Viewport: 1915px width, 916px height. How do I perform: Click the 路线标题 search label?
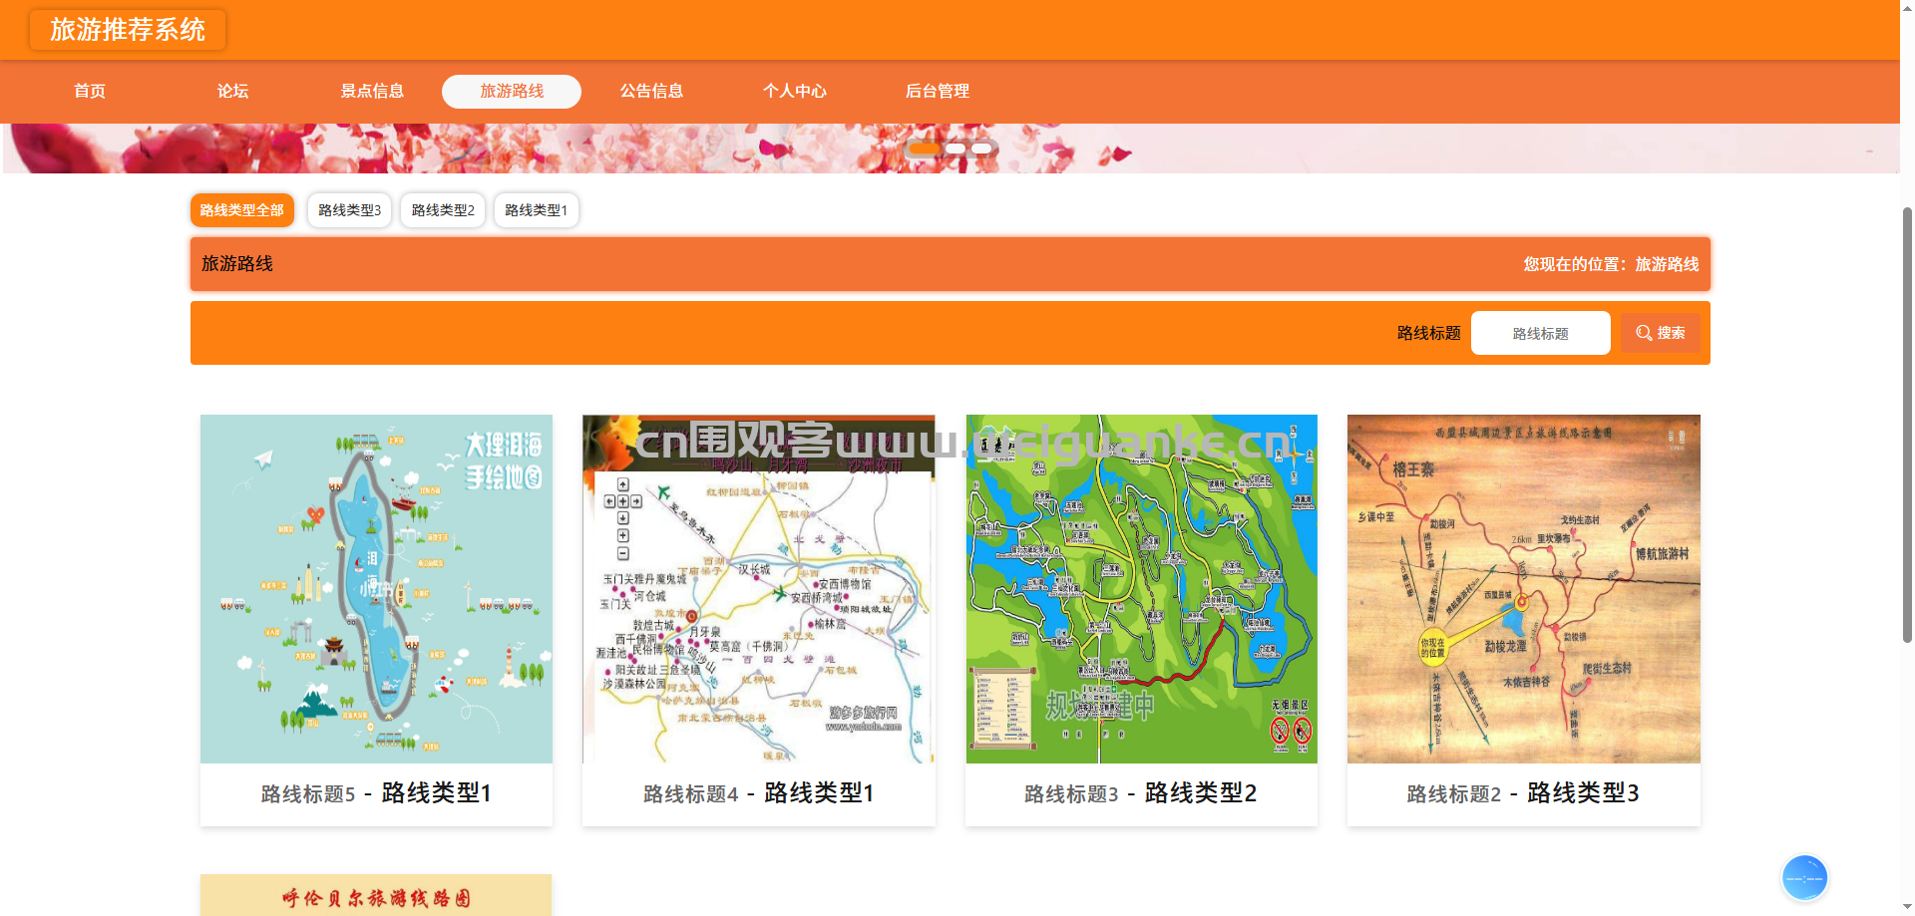click(x=1428, y=333)
